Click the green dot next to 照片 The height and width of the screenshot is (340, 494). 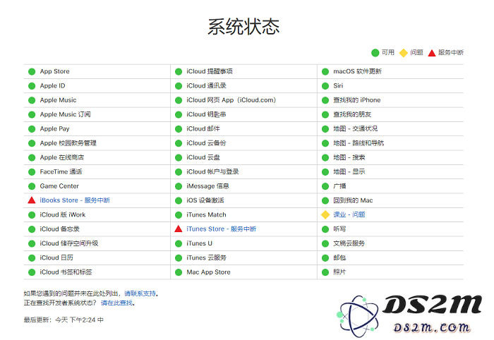point(325,272)
